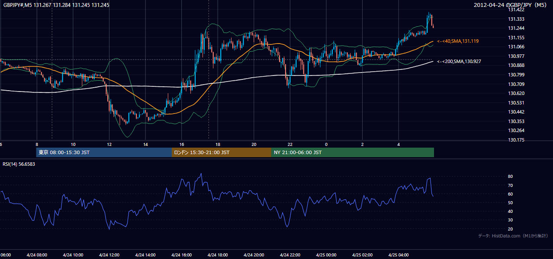Select the NY 21:00-06:00 JST session bar

click(x=353, y=152)
